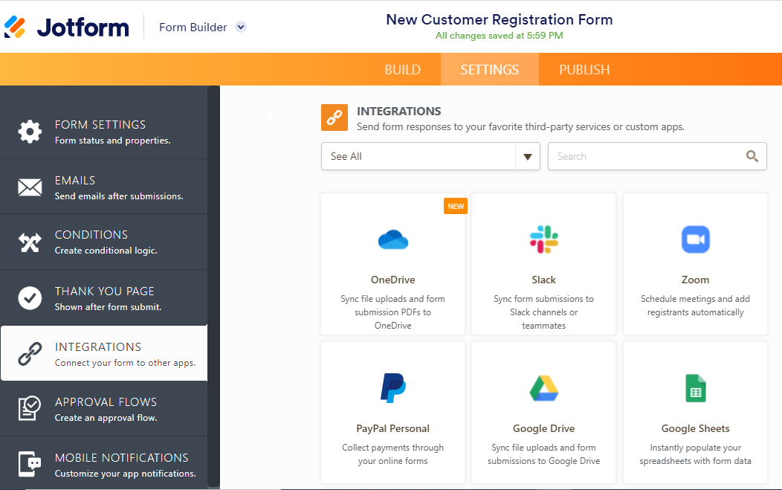Click 'All changes saved at 5:59 PM' status
The height and width of the screenshot is (490, 782).
[500, 36]
